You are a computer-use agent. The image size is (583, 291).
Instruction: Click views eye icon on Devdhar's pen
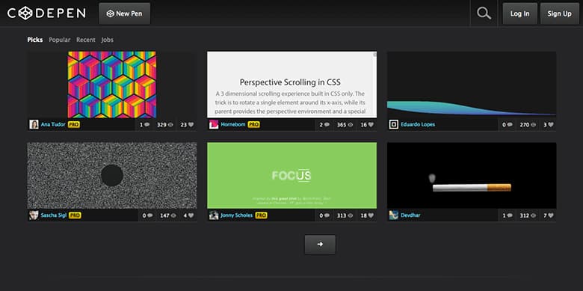tap(534, 216)
